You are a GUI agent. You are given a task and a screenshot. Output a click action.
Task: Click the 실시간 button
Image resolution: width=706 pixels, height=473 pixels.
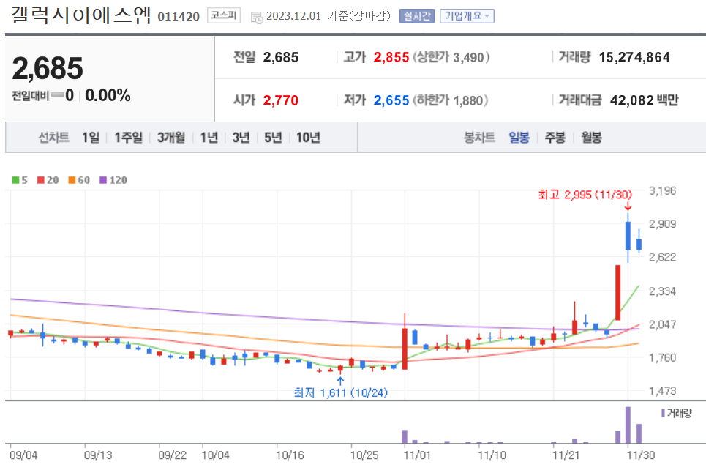click(417, 16)
